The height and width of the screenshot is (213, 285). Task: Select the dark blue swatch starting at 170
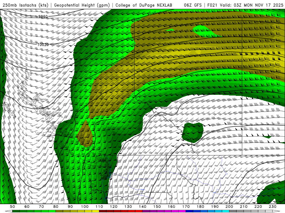tap(190, 211)
